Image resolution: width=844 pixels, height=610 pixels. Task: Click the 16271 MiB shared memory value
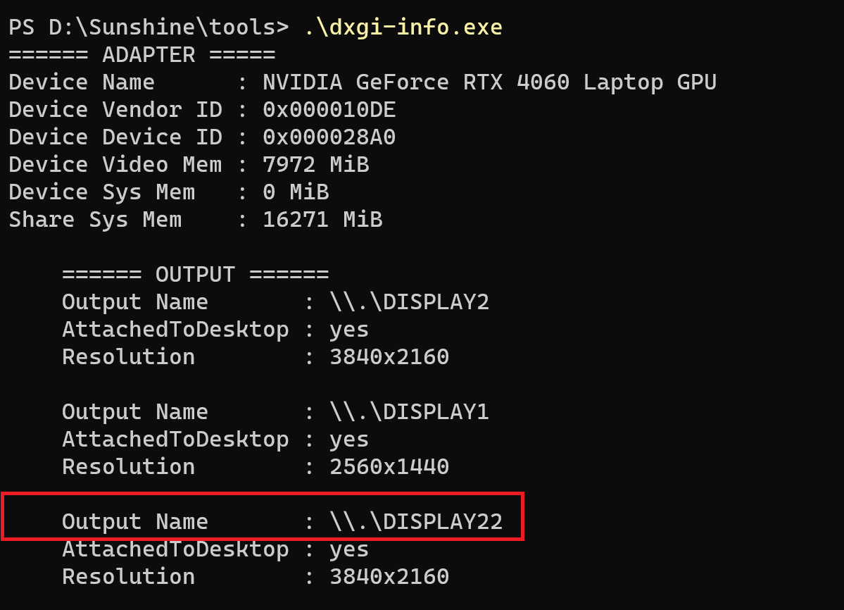coord(322,220)
